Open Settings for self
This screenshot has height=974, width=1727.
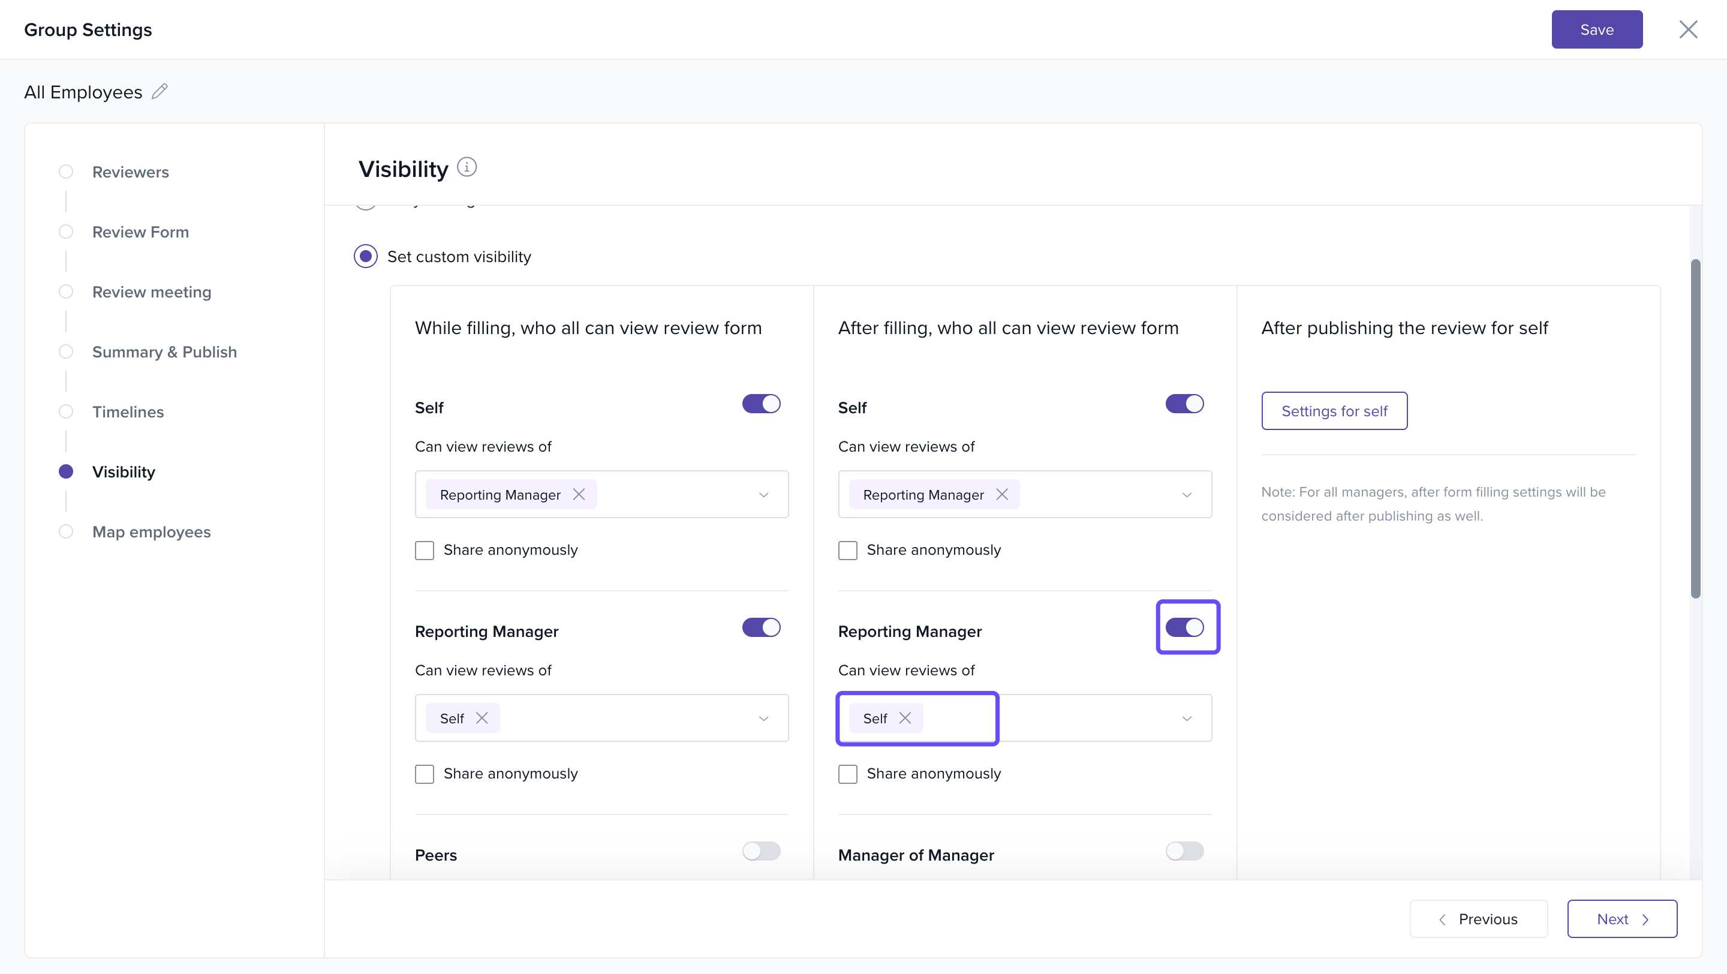point(1334,411)
